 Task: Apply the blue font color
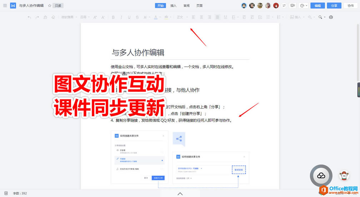[x=156, y=17]
